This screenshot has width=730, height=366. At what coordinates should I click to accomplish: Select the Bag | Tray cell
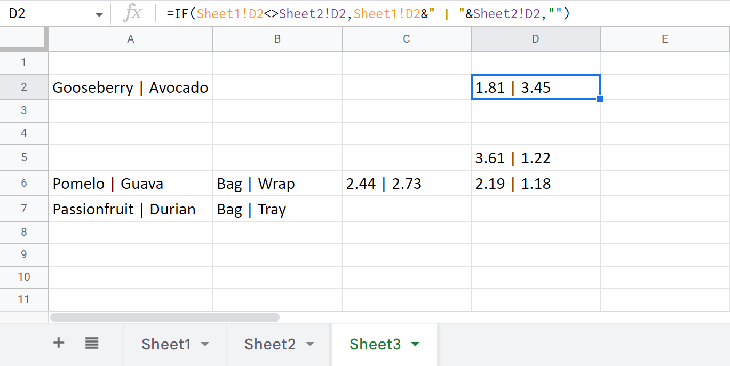277,209
